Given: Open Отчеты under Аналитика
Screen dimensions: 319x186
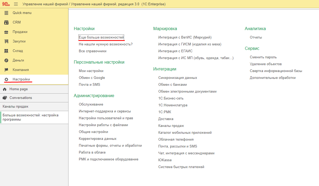Looking at the screenshot, I should (256, 37).
